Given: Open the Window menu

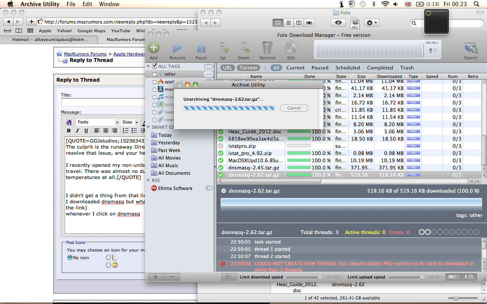Looking at the screenshot, I should click(x=109, y=4).
